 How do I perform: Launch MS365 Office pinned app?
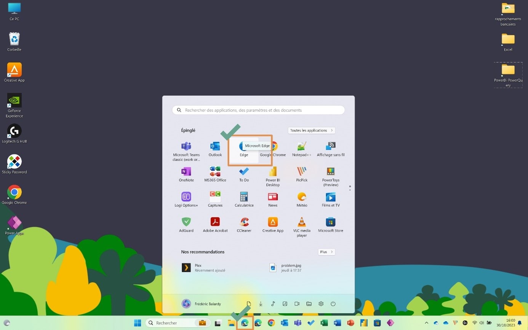point(215,175)
